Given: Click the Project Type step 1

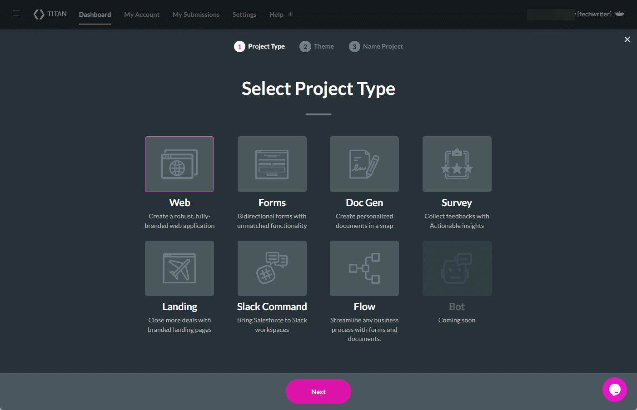Looking at the screenshot, I should click(x=259, y=46).
